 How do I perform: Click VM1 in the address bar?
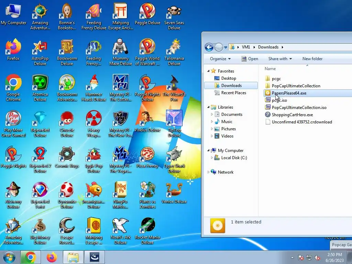[246, 47]
